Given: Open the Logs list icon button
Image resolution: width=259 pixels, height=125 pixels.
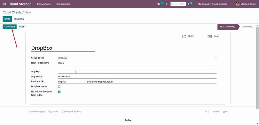Looking at the screenshot, I should pos(210,36).
